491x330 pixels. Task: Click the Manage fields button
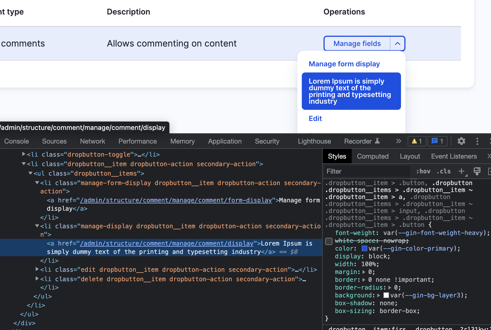pyautogui.click(x=357, y=43)
